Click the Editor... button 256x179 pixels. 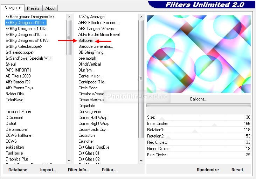coord(109,170)
